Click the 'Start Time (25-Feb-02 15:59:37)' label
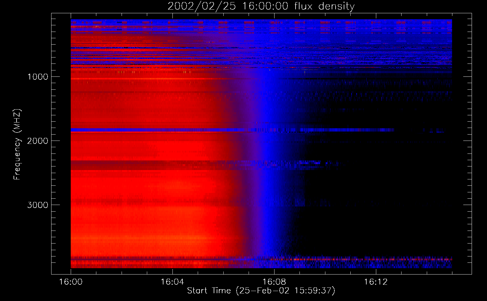 261,291
